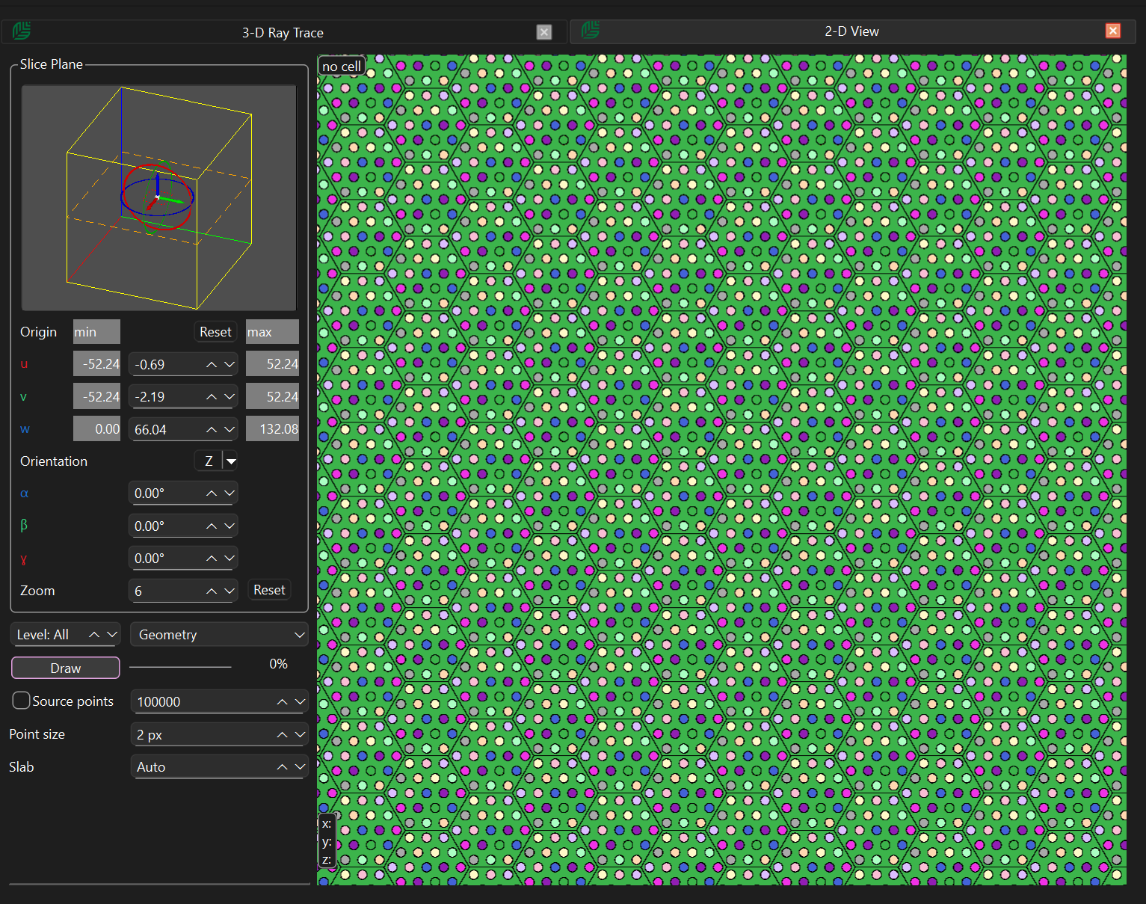Increase the u origin value
The height and width of the screenshot is (904, 1146).
pos(212,364)
